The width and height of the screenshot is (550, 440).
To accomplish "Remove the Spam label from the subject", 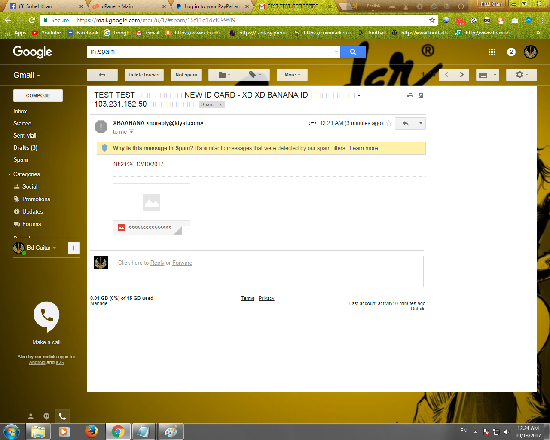I will (220, 104).
